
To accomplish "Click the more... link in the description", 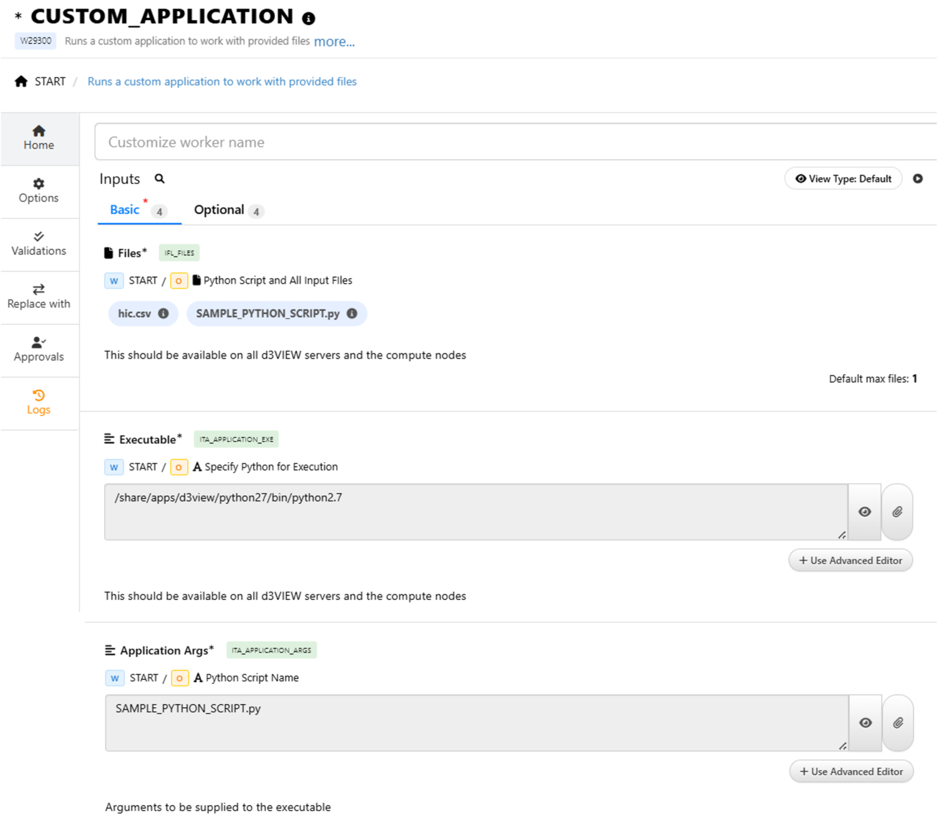I will coord(334,41).
